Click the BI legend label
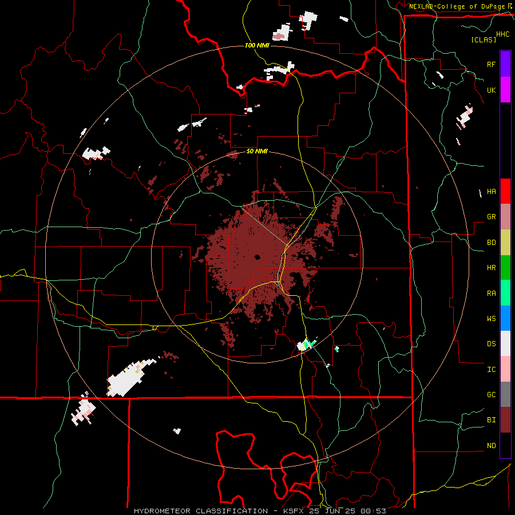The height and width of the screenshot is (515, 515). click(x=491, y=420)
